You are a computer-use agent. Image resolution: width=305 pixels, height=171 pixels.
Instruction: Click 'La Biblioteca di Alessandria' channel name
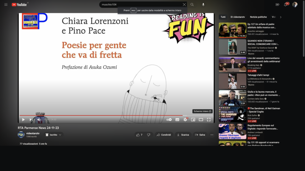click(x=259, y=79)
